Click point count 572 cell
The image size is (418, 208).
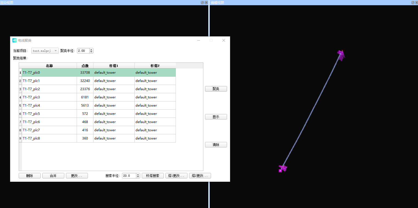[85, 114]
